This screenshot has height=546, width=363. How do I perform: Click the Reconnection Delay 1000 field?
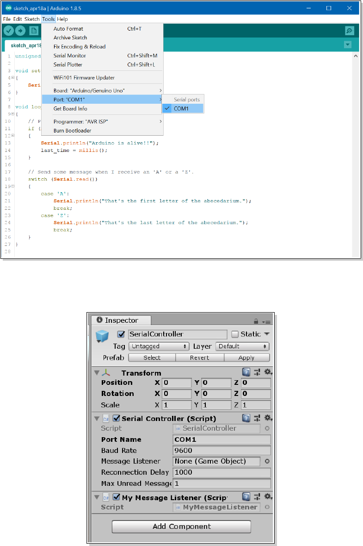pyautogui.click(x=222, y=472)
